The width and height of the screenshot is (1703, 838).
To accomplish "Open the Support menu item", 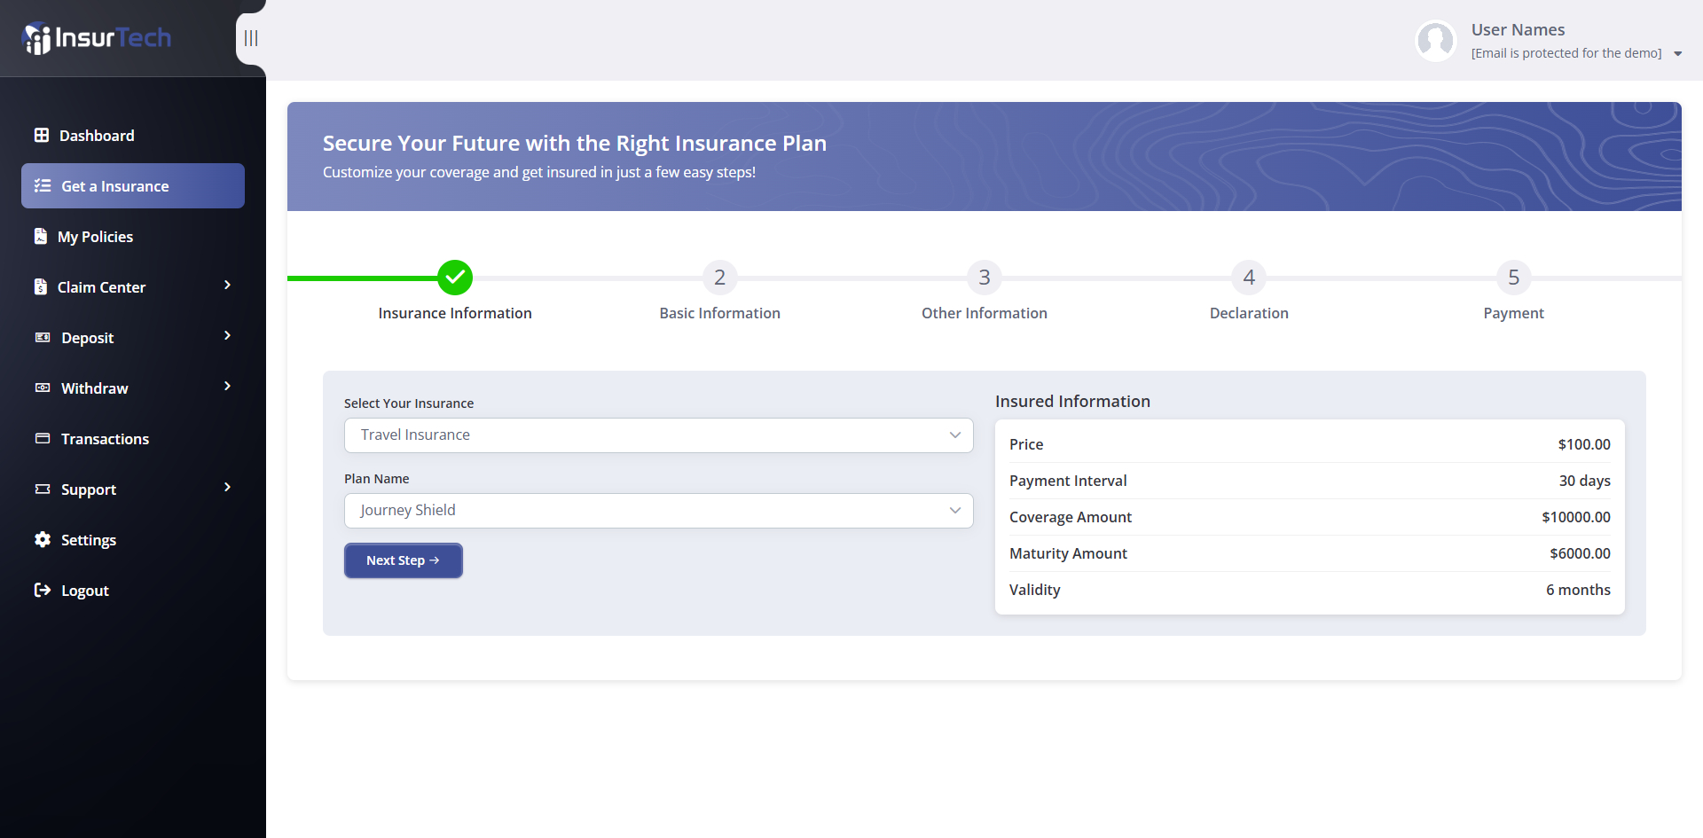I will pyautogui.click(x=89, y=489).
